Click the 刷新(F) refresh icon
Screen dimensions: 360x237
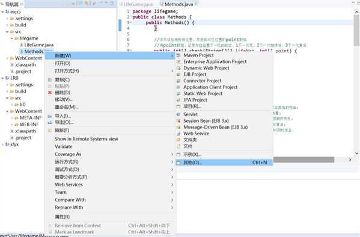coord(50,131)
